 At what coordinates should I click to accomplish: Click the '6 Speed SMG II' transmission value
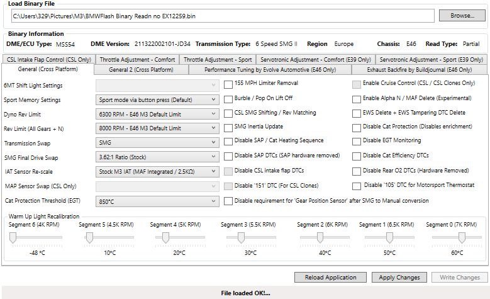coord(277,44)
